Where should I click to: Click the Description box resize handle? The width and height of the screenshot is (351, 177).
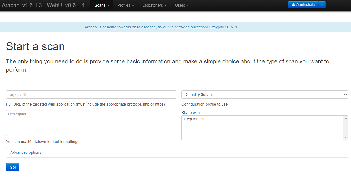pyautogui.click(x=175, y=134)
